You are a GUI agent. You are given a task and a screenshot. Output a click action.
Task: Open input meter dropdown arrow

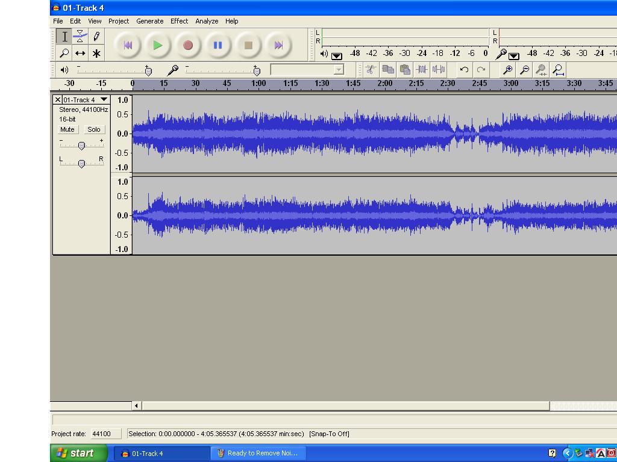coord(513,56)
